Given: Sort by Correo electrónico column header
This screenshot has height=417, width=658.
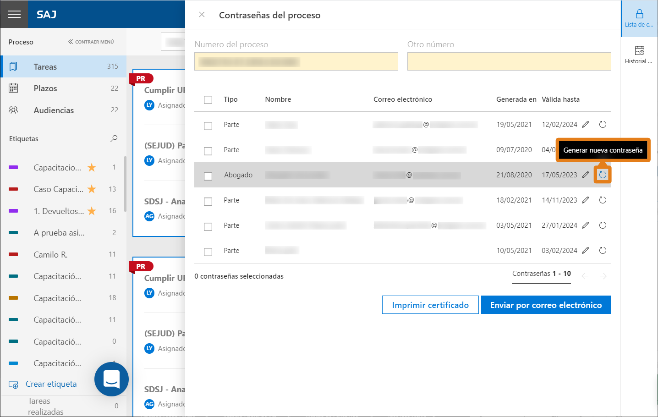Looking at the screenshot, I should [x=403, y=99].
